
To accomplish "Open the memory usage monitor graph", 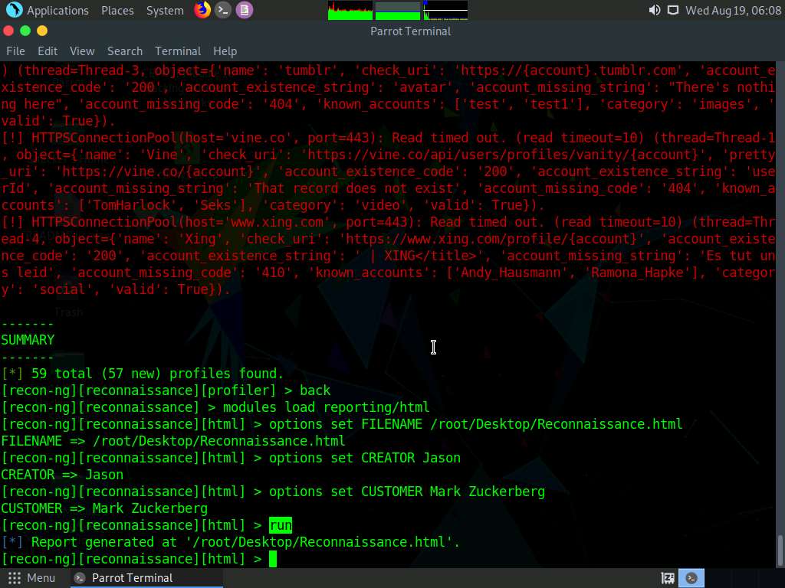I will [x=398, y=11].
